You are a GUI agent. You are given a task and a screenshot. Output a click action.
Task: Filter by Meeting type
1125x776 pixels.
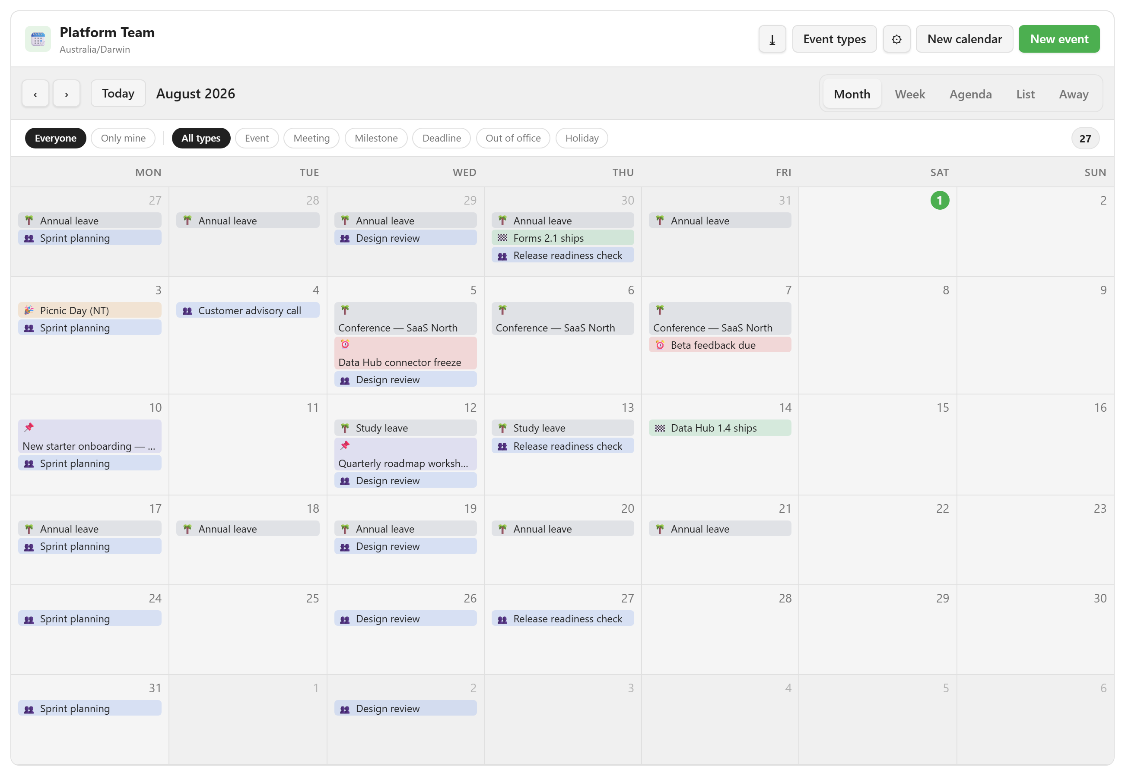click(x=311, y=138)
